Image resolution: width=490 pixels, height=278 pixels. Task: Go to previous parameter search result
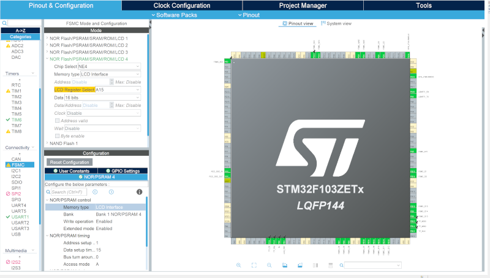[95, 192]
